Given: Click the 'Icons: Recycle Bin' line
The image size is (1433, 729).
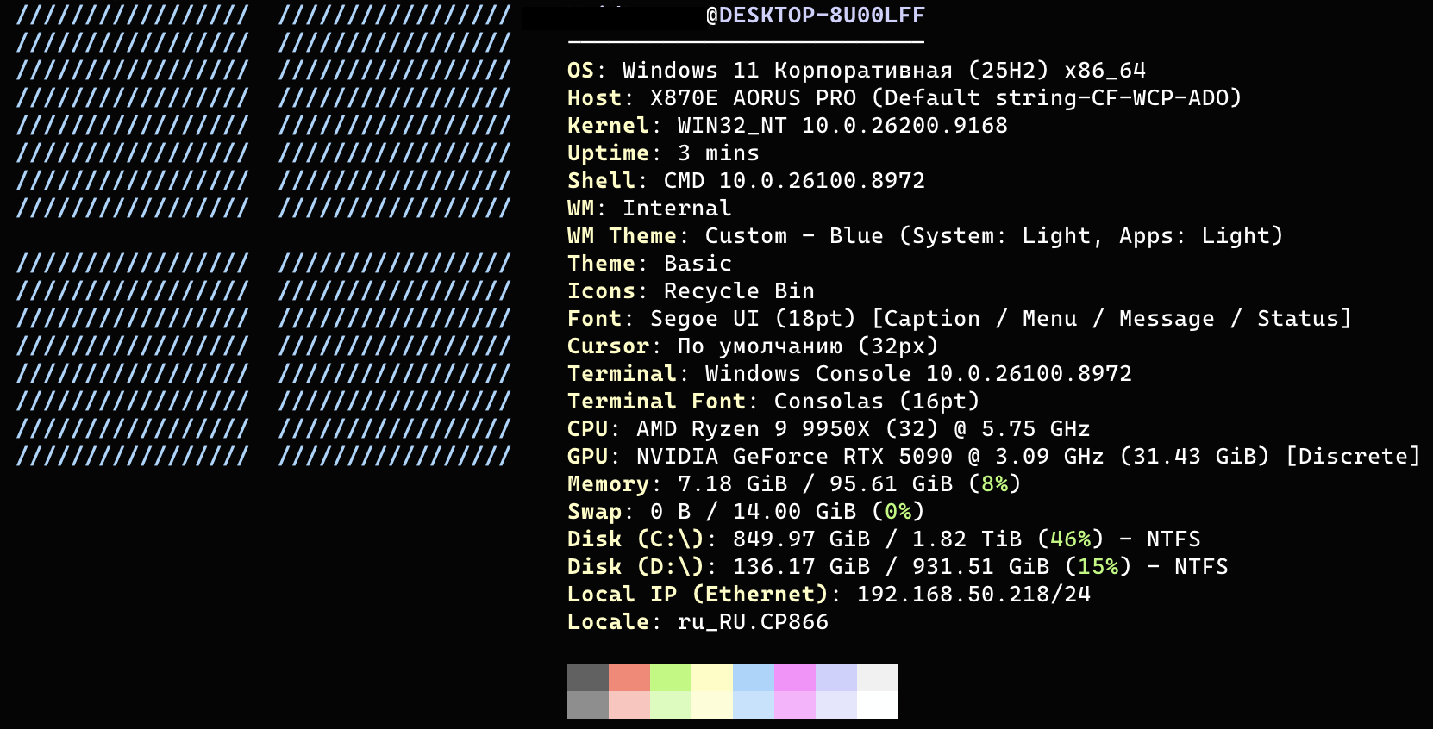Looking at the screenshot, I should coord(691,291).
